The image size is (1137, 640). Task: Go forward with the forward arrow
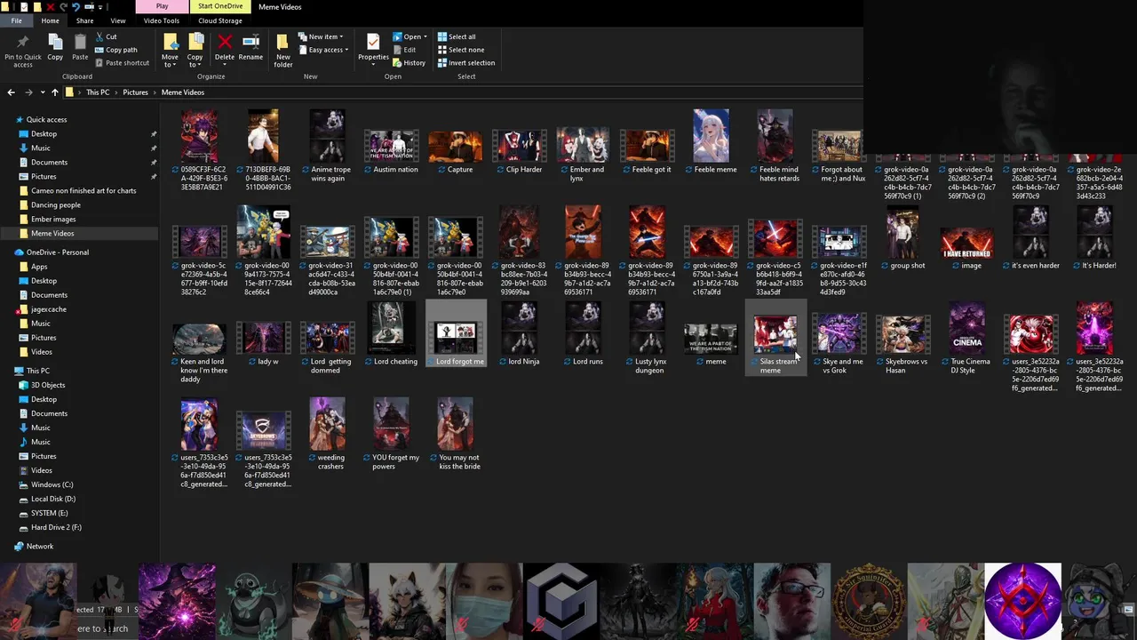tap(28, 92)
